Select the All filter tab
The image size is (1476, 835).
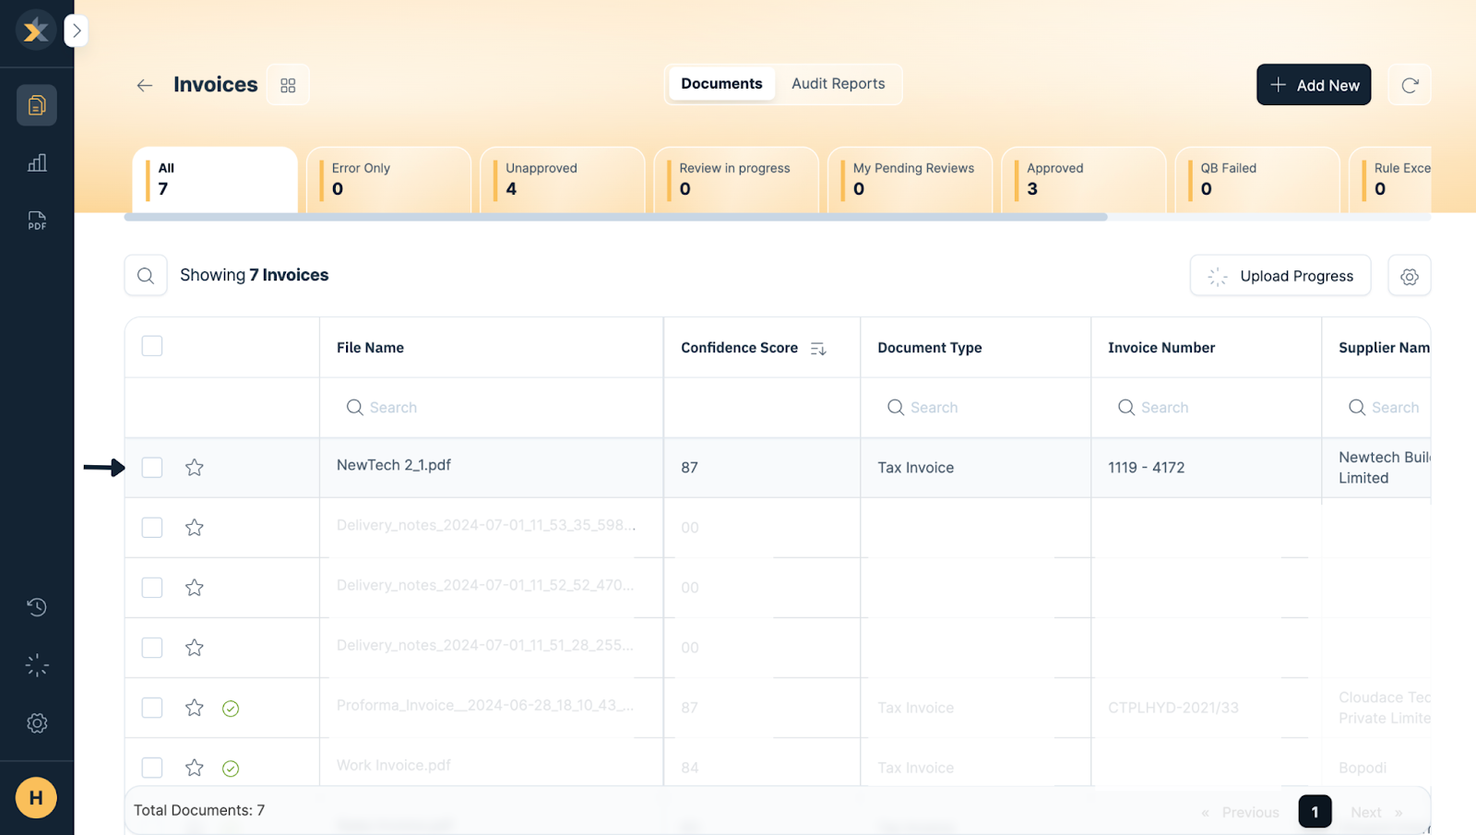point(215,180)
